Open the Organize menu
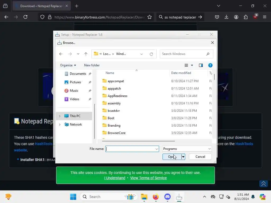Viewport: 271px width, 203px height. pos(68,65)
